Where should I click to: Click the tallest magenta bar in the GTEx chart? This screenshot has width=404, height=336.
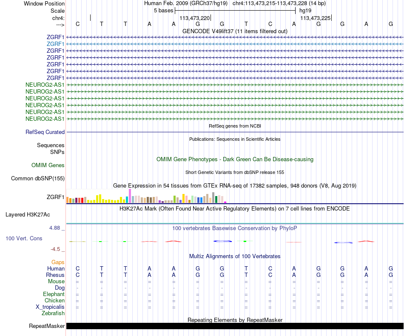point(130,196)
